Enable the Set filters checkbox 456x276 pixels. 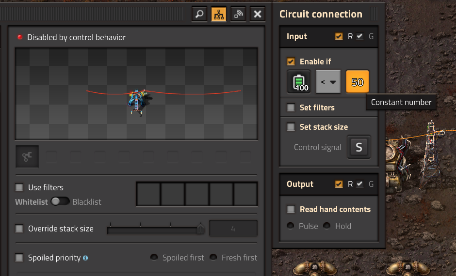(291, 107)
